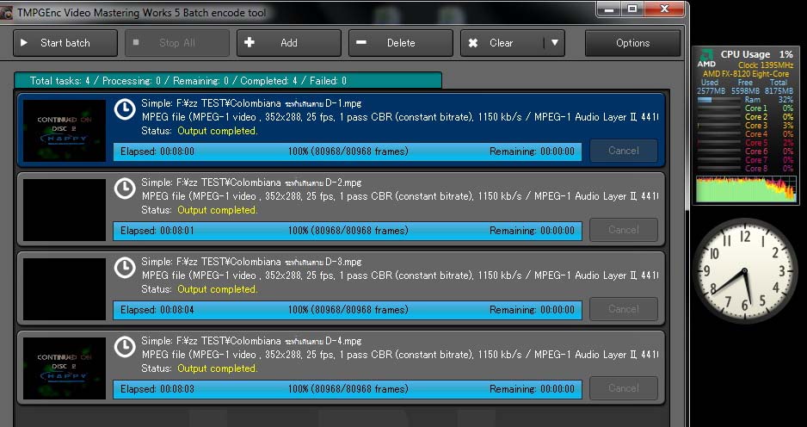Click Cancel for the D-2.mpg task
Viewport: 807px width, 427px height.
[x=623, y=230]
